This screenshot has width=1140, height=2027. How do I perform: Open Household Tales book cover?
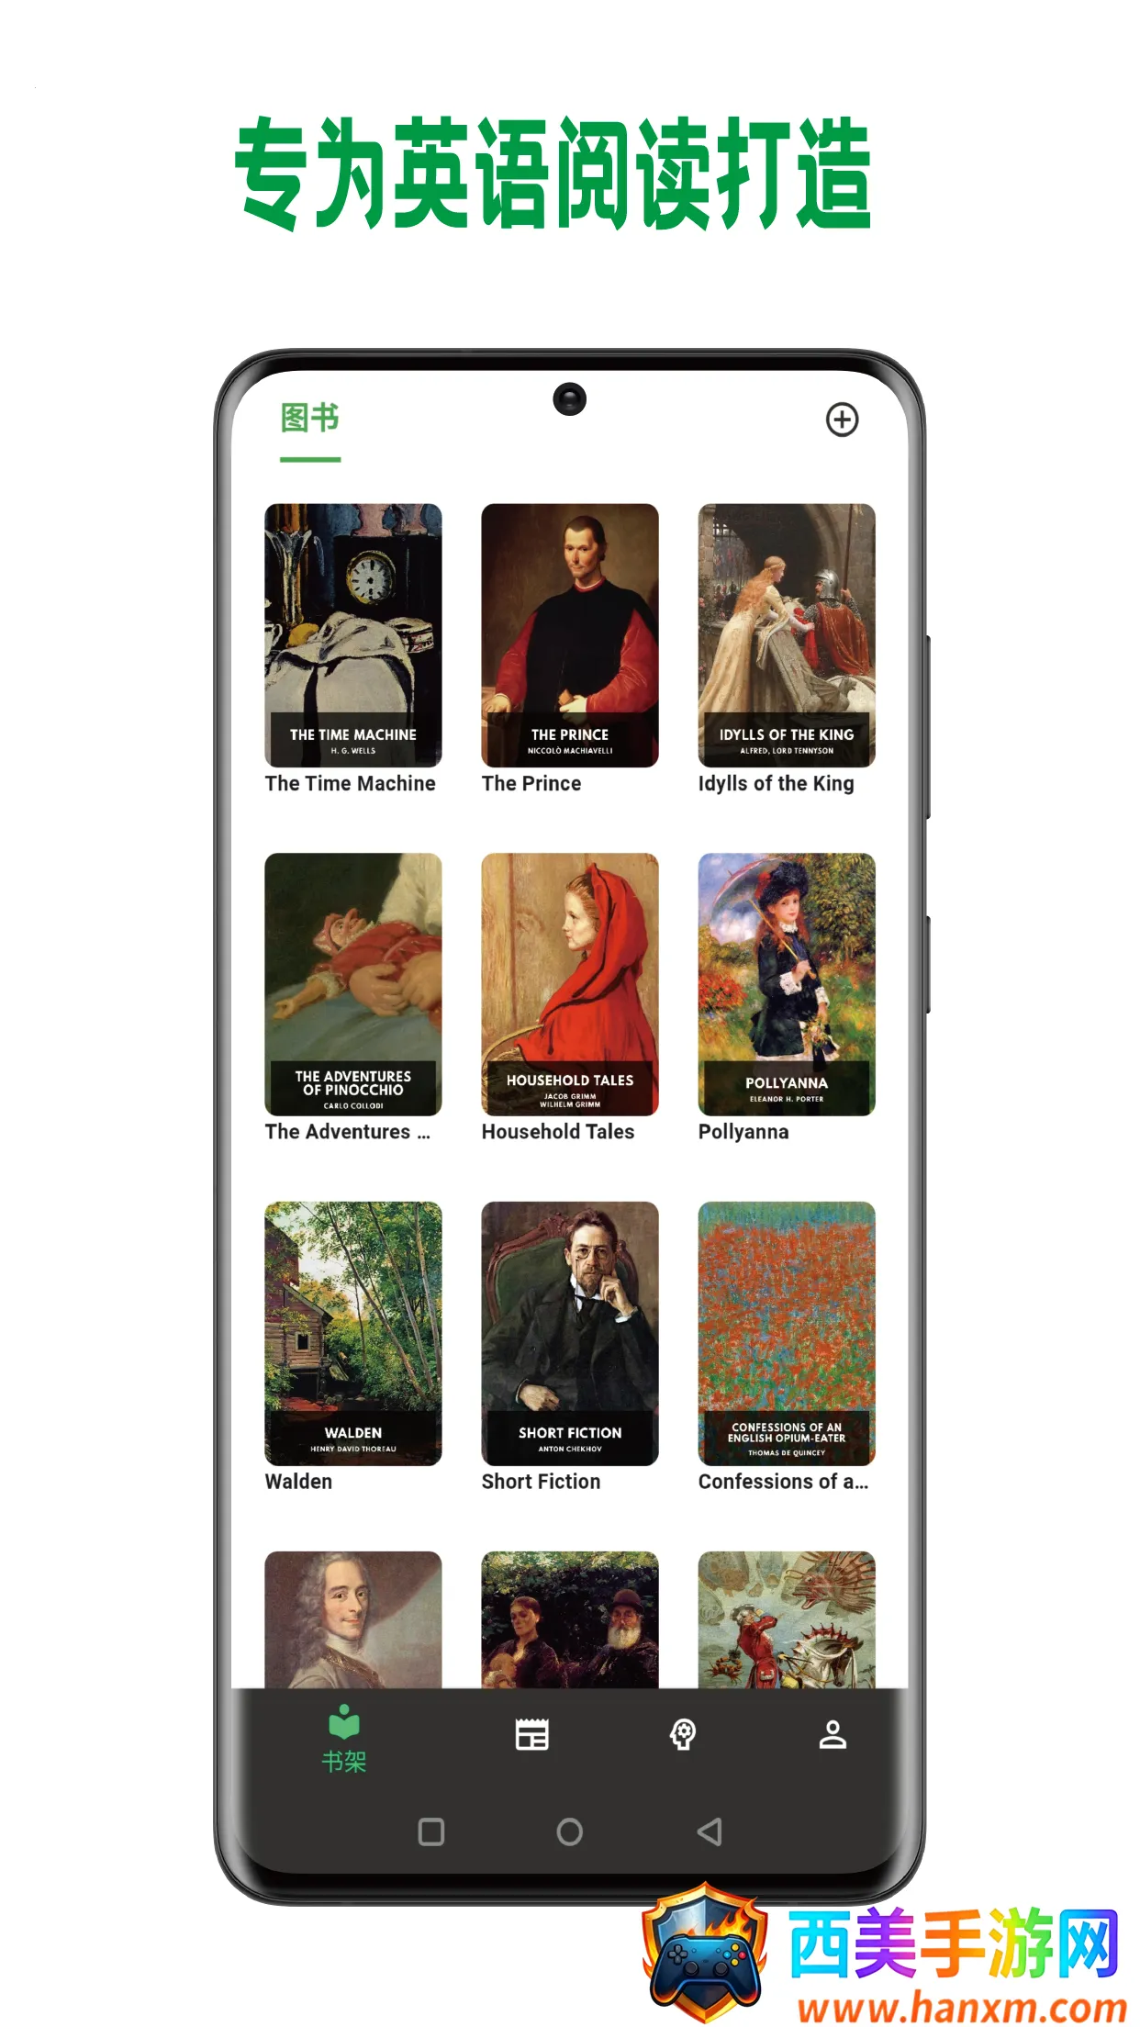(570, 984)
